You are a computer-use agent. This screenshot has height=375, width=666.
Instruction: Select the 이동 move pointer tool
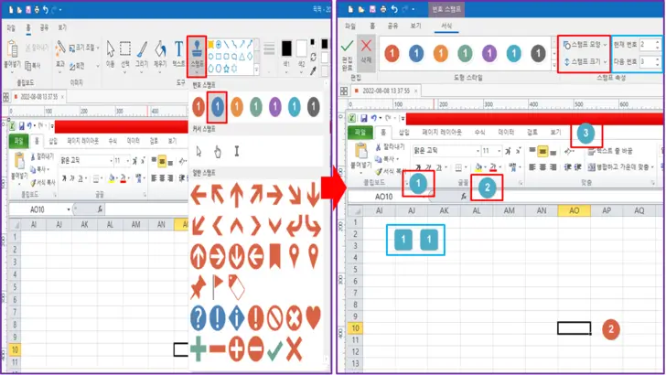[x=111, y=54]
